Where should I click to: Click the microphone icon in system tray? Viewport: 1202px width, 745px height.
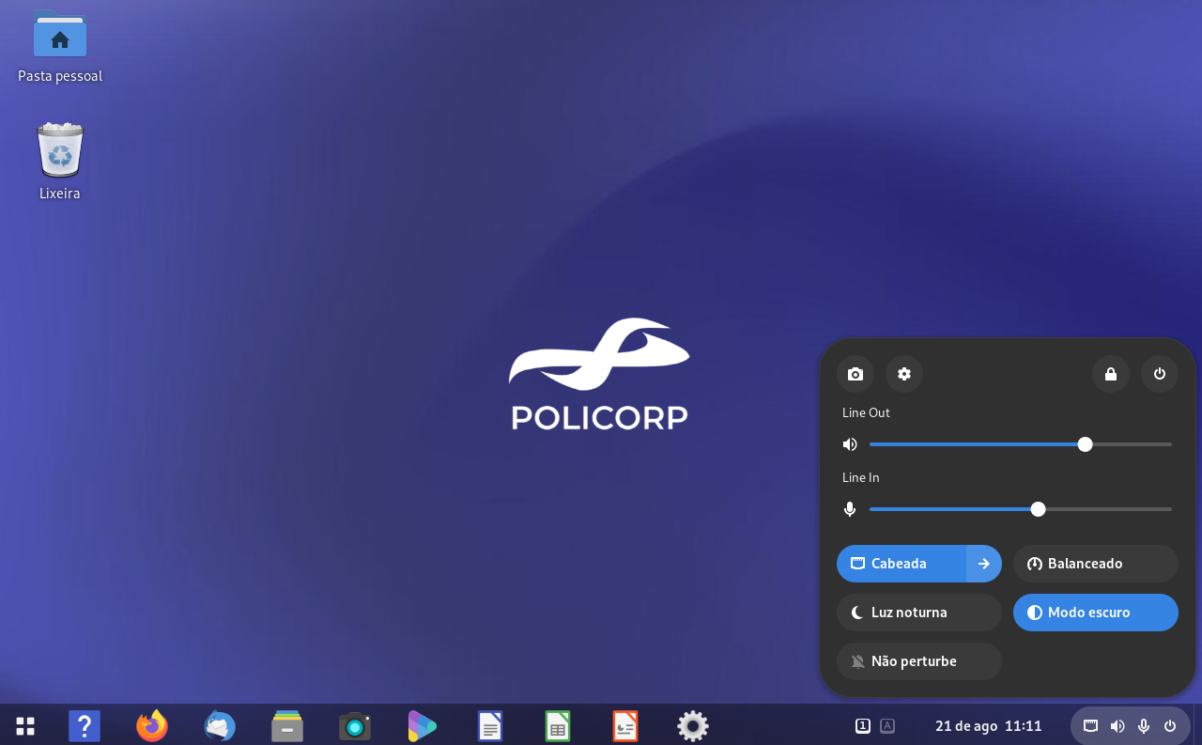1144,725
